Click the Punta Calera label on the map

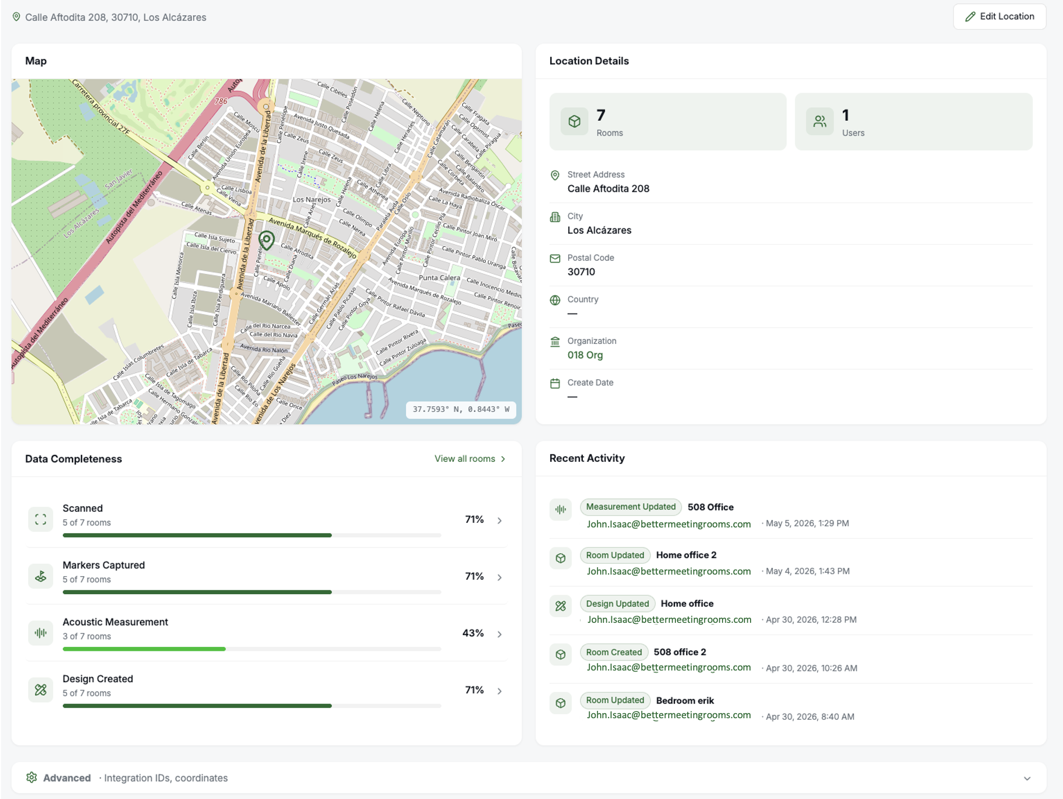(x=439, y=278)
